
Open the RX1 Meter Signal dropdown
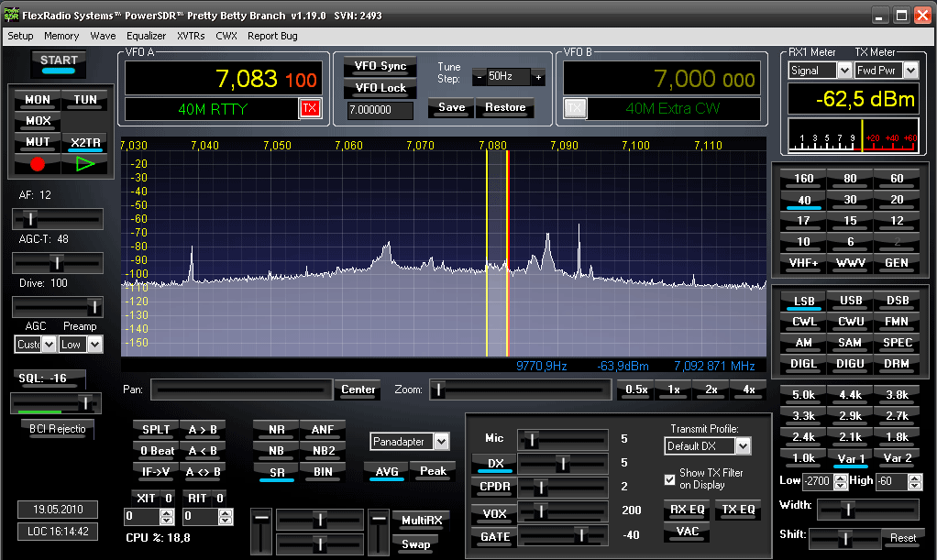point(843,71)
